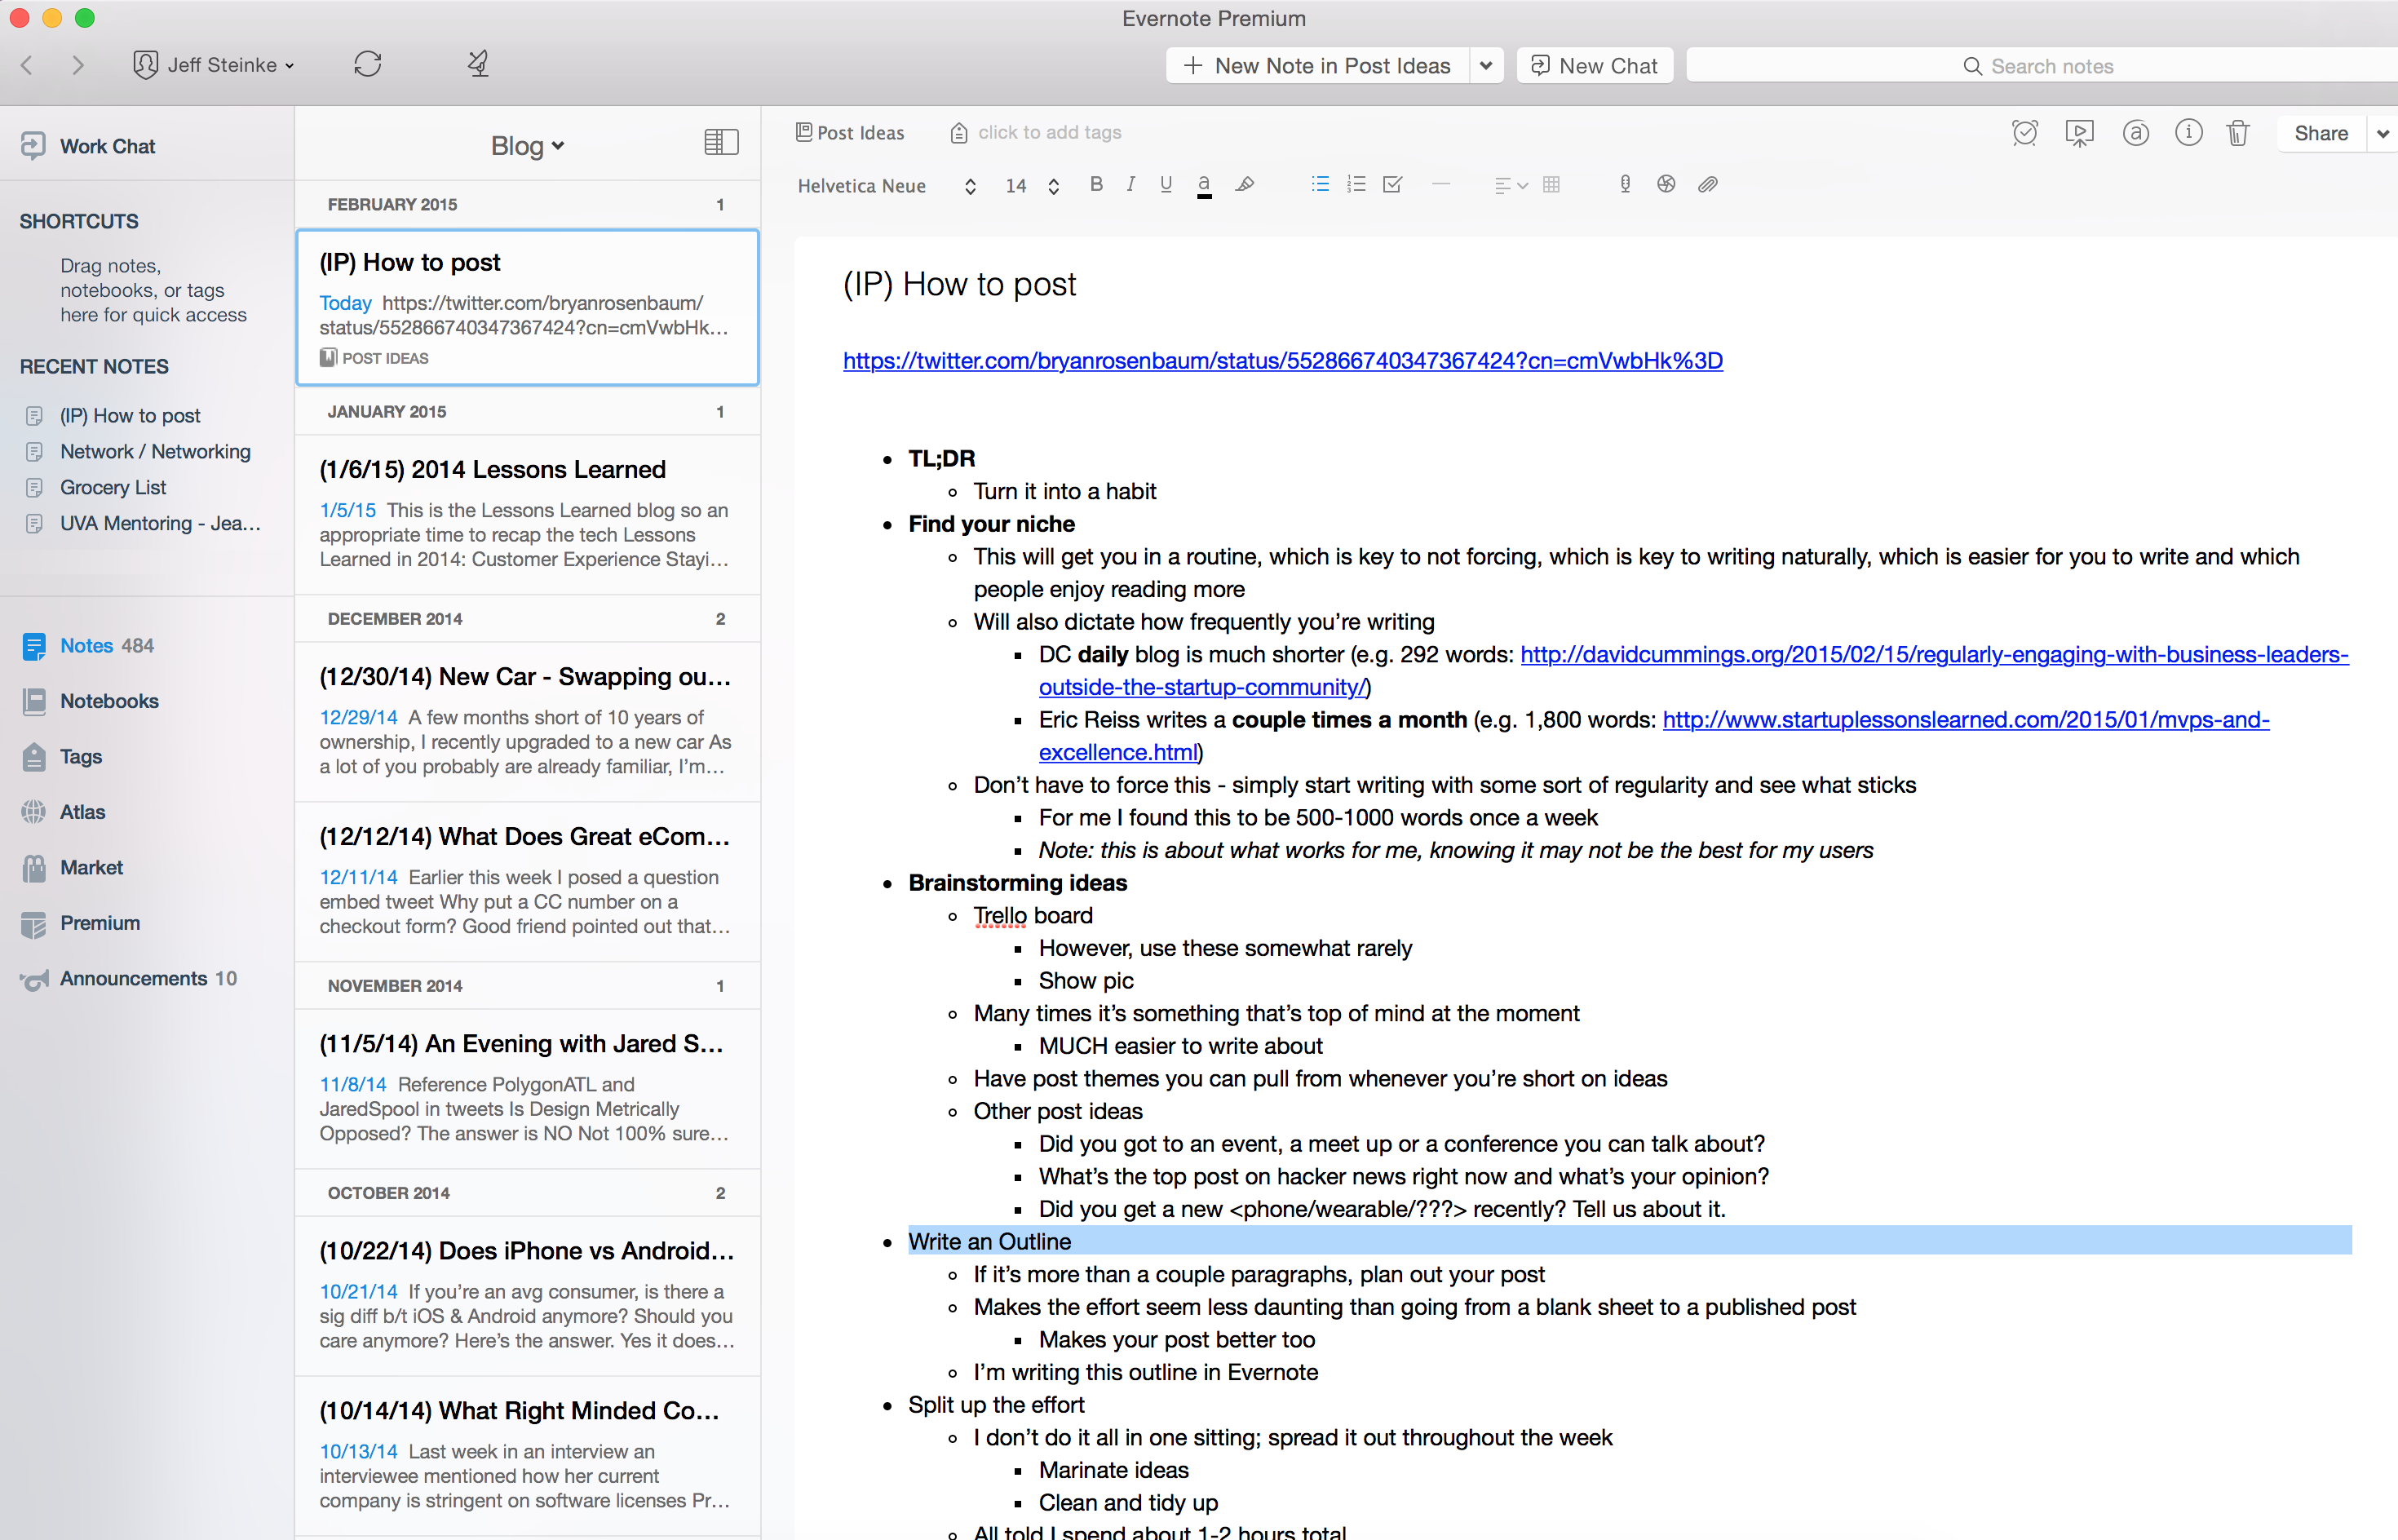Screen dimensions: 2398x1540
Task: Insert a checkbox to-do item
Action: (x=1392, y=185)
